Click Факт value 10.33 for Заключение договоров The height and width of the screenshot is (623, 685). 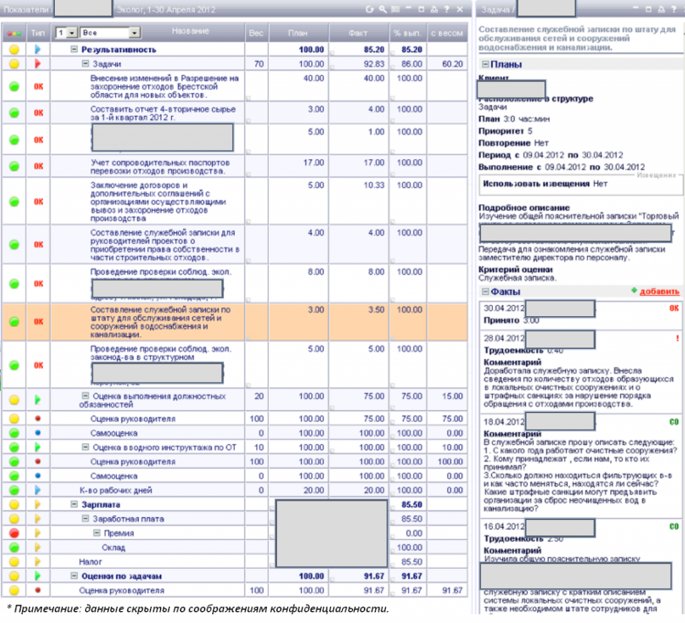374,186
